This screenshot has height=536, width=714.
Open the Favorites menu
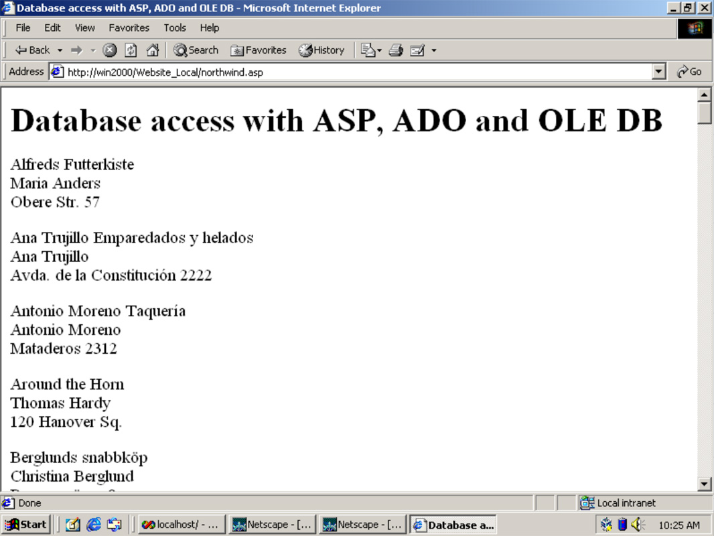(129, 27)
